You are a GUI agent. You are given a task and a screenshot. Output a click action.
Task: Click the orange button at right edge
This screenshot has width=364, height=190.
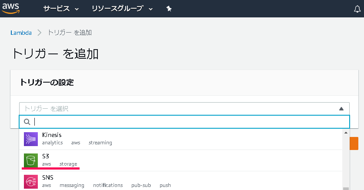click(354, 143)
